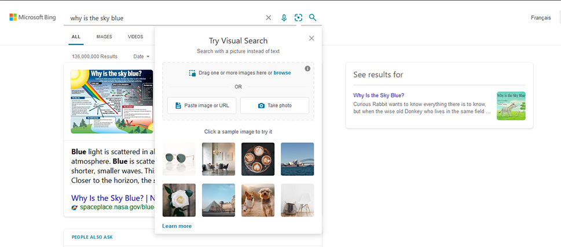Open the IMAGES tab
Screen dimensions: 561x247
click(x=104, y=37)
